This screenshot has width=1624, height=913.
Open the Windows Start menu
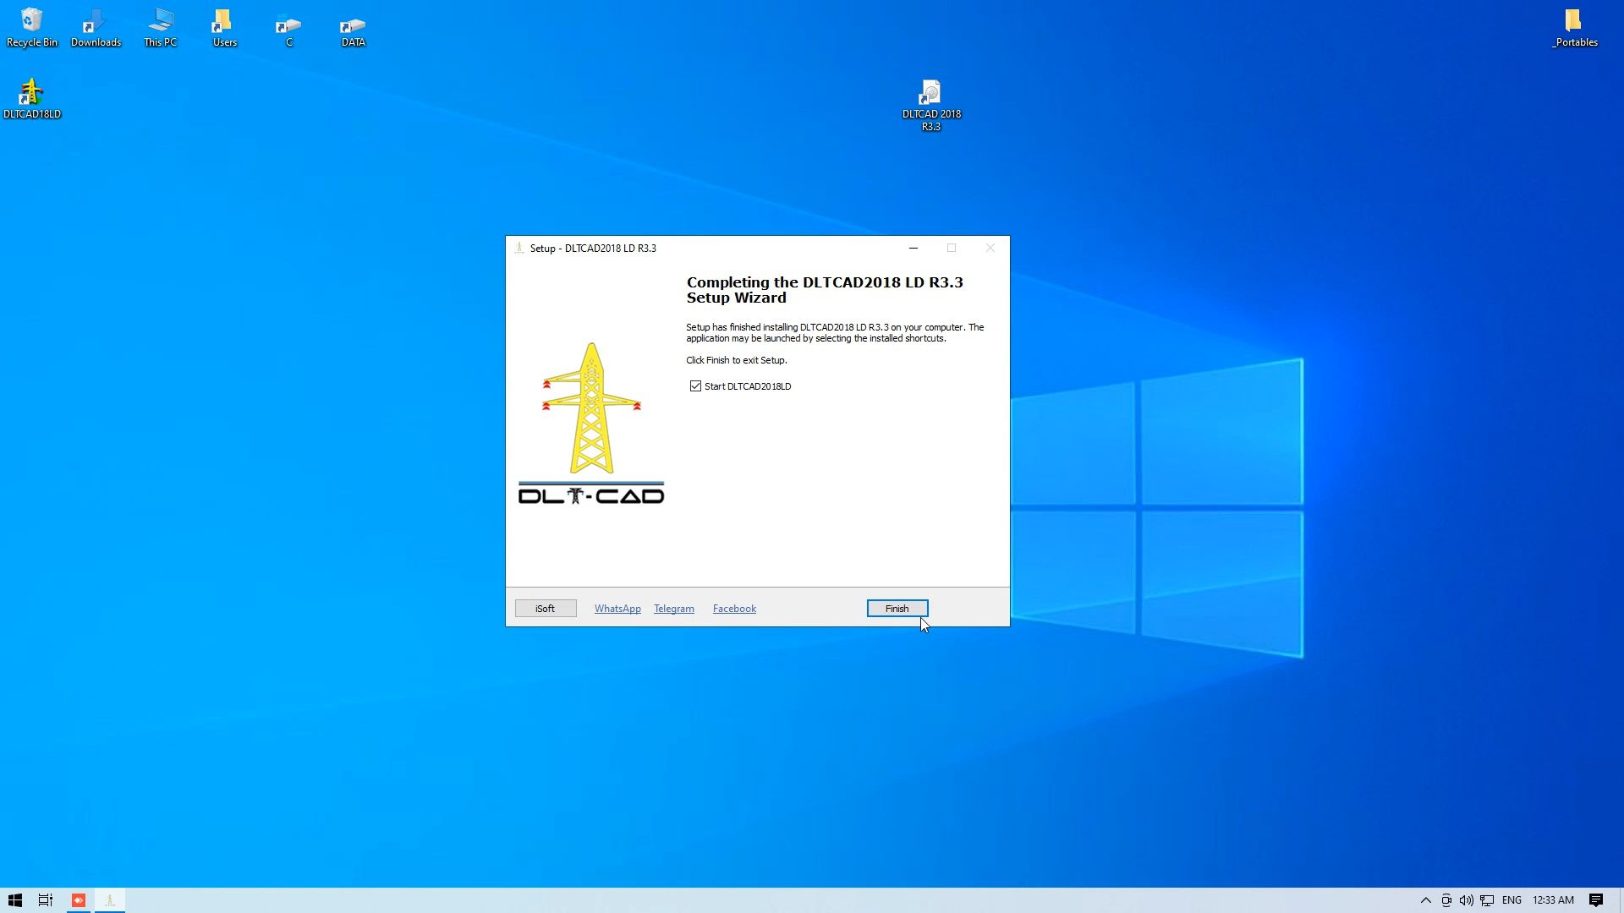coord(14,900)
